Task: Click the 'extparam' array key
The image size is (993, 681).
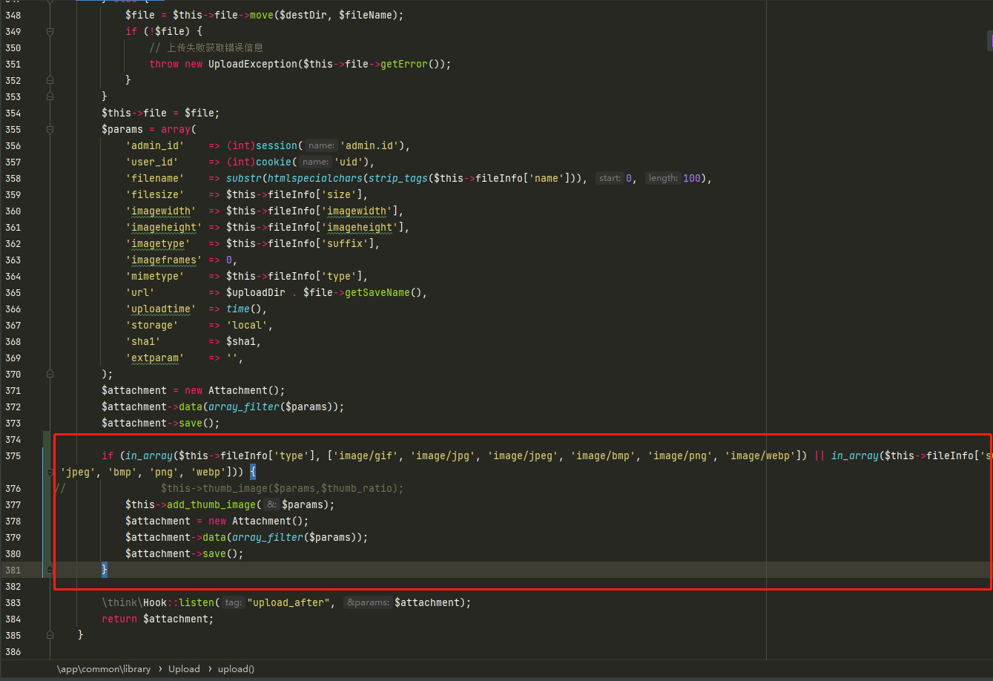Action: point(155,358)
